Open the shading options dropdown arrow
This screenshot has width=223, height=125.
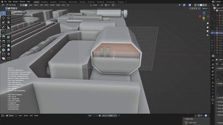[208, 5]
